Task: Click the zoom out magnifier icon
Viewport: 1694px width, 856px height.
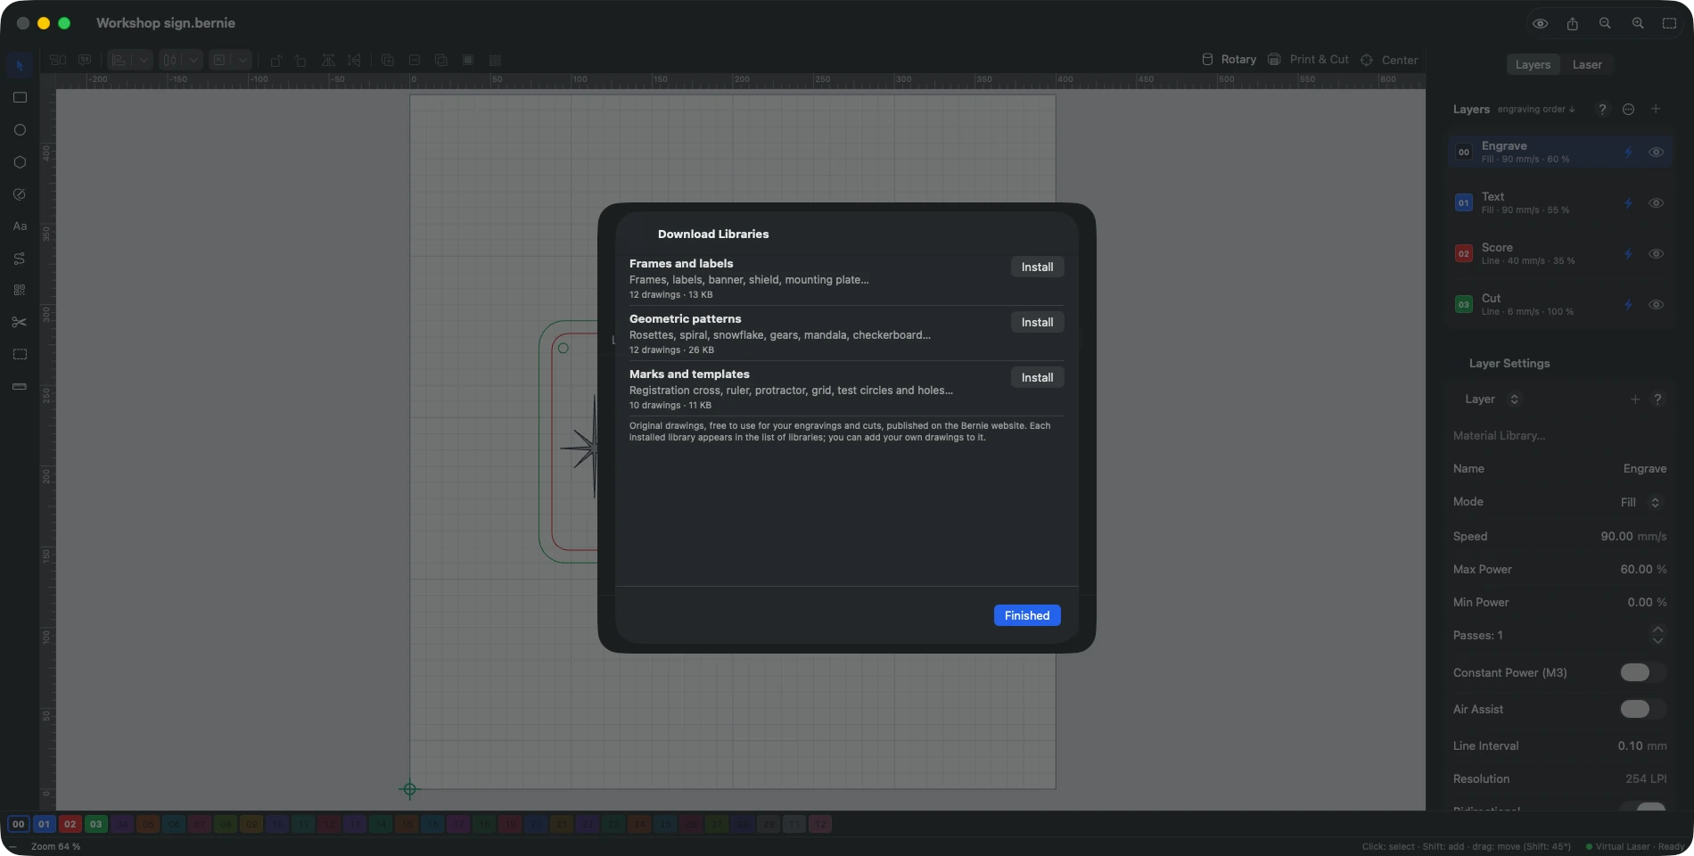Action: 1605,23
